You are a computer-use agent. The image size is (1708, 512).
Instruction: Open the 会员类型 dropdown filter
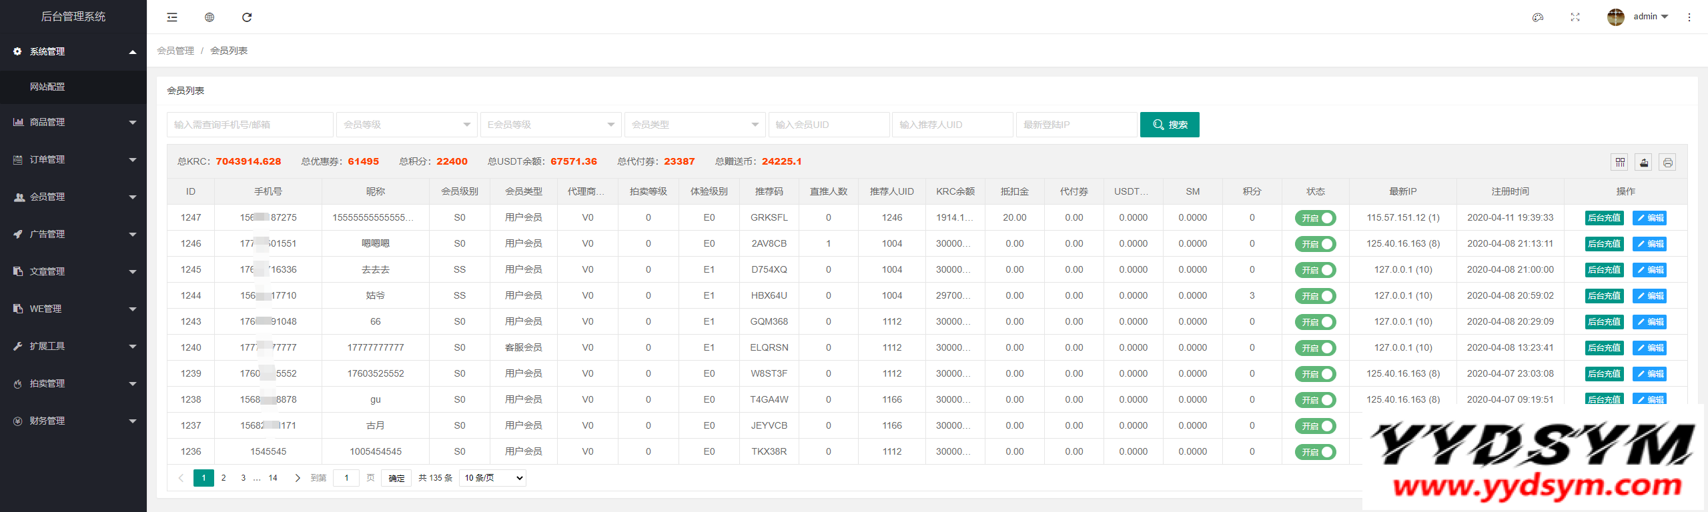[x=695, y=125]
